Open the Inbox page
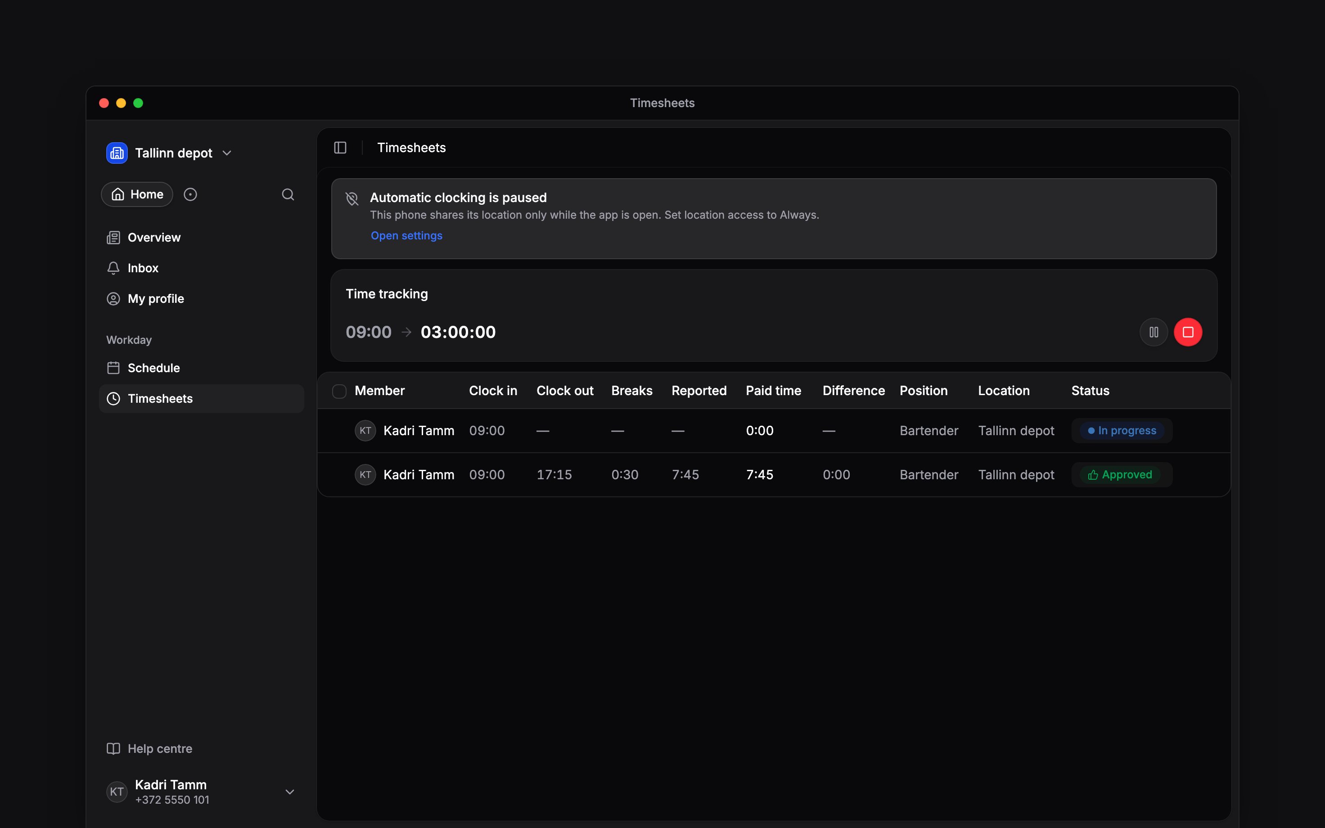 pos(202,268)
